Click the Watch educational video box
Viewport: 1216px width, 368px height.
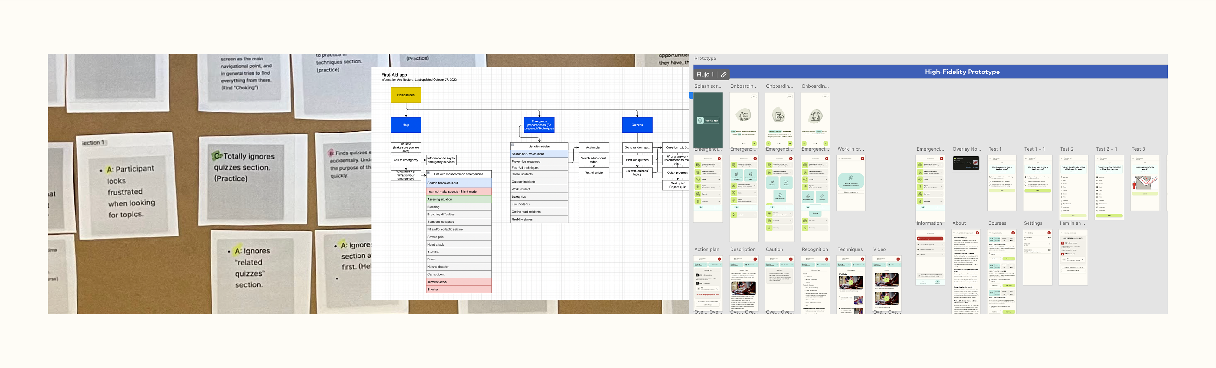click(594, 160)
